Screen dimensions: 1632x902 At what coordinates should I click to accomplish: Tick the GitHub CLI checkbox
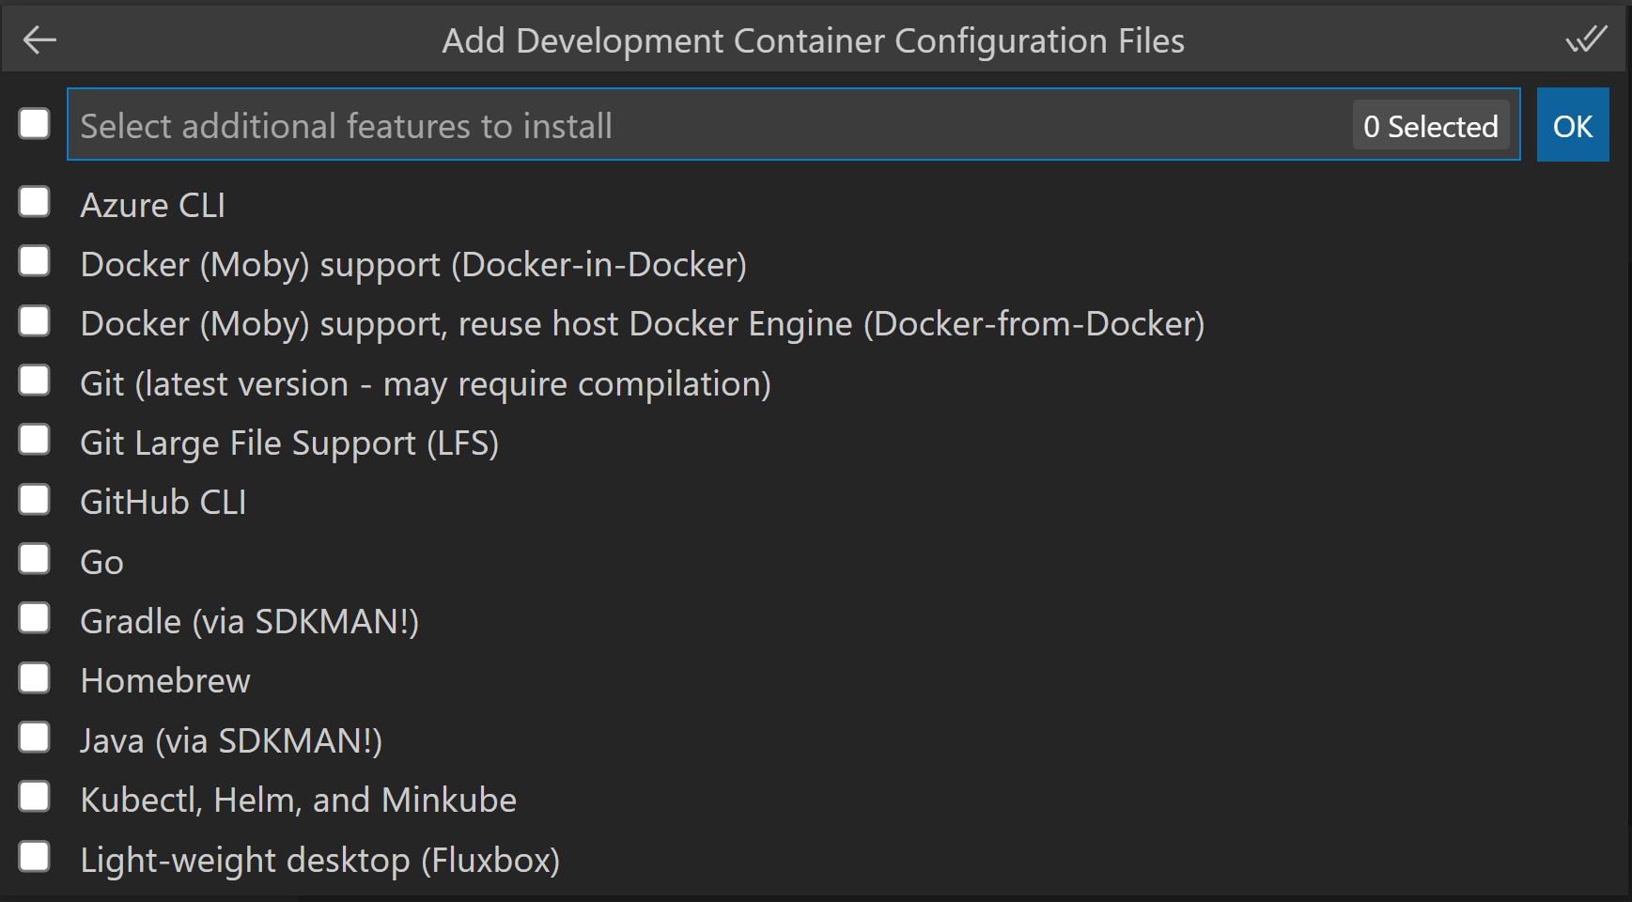[35, 499]
